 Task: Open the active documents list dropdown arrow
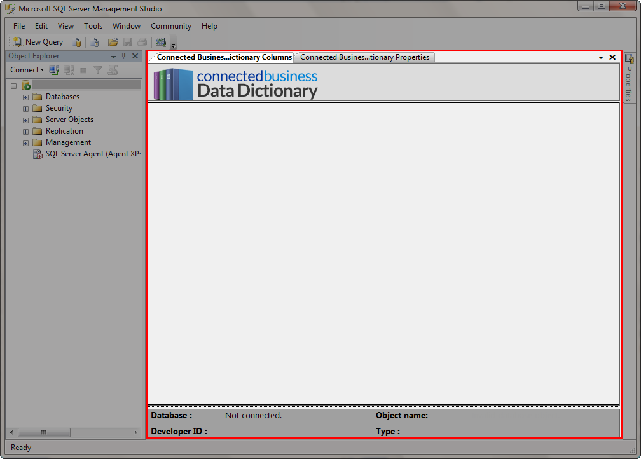[601, 57]
